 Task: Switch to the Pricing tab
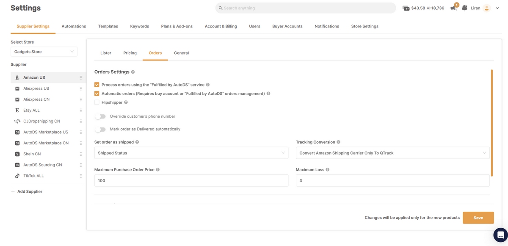(130, 53)
